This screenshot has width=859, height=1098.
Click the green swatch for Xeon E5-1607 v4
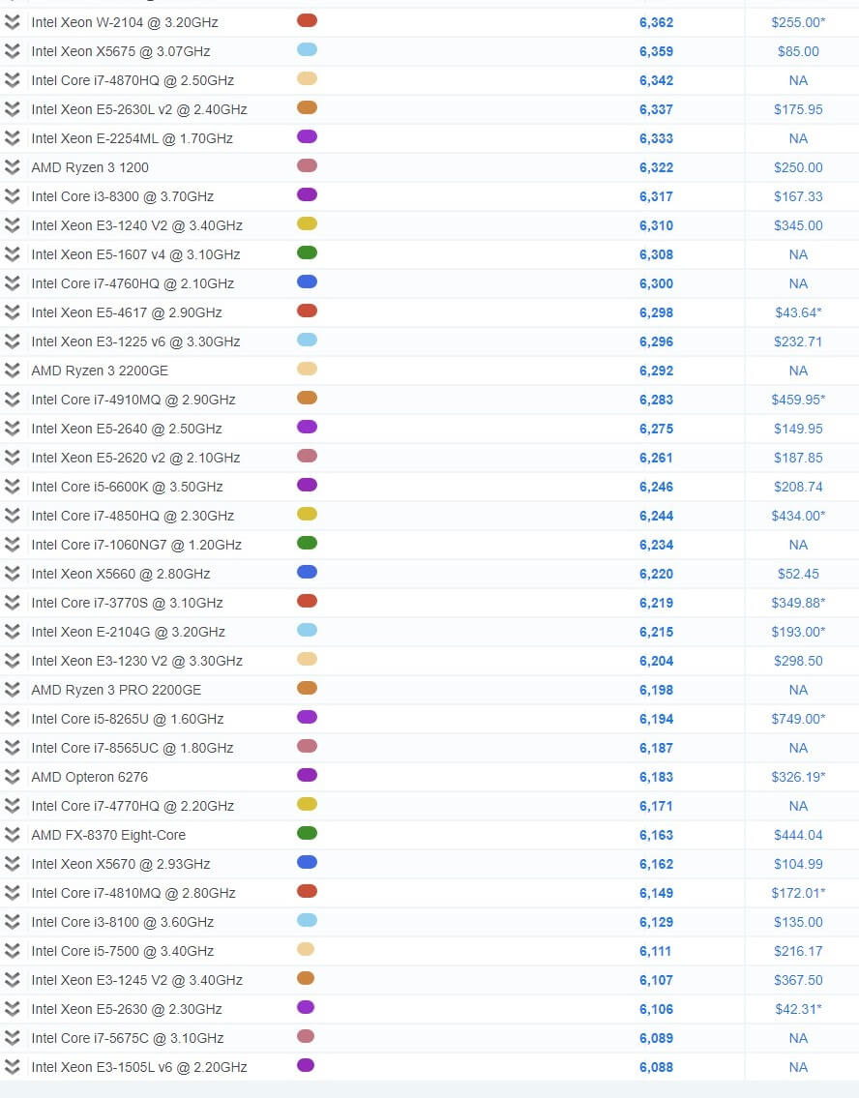pyautogui.click(x=307, y=252)
